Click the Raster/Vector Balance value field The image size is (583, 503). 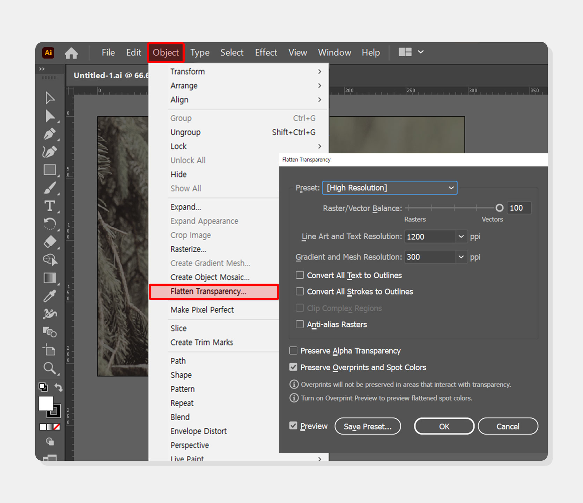pyautogui.click(x=519, y=208)
